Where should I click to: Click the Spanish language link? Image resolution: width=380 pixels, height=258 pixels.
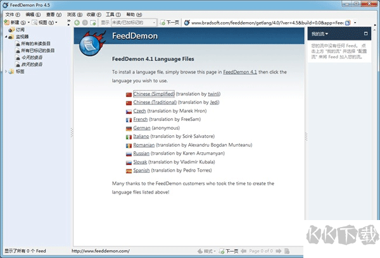(141, 170)
